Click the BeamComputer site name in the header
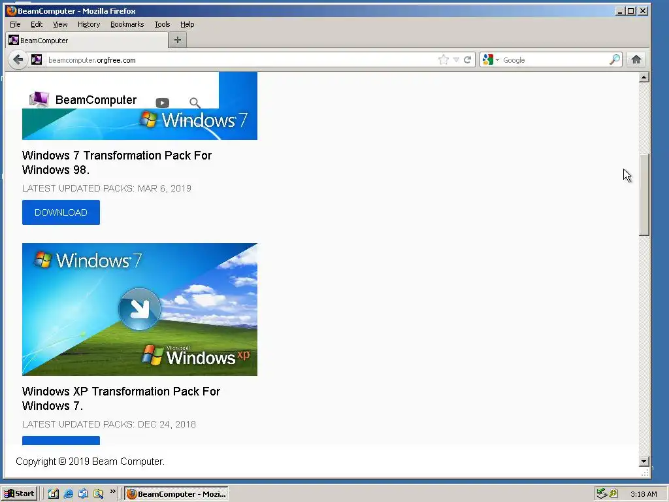Screen dimensions: 669x502 (96, 100)
